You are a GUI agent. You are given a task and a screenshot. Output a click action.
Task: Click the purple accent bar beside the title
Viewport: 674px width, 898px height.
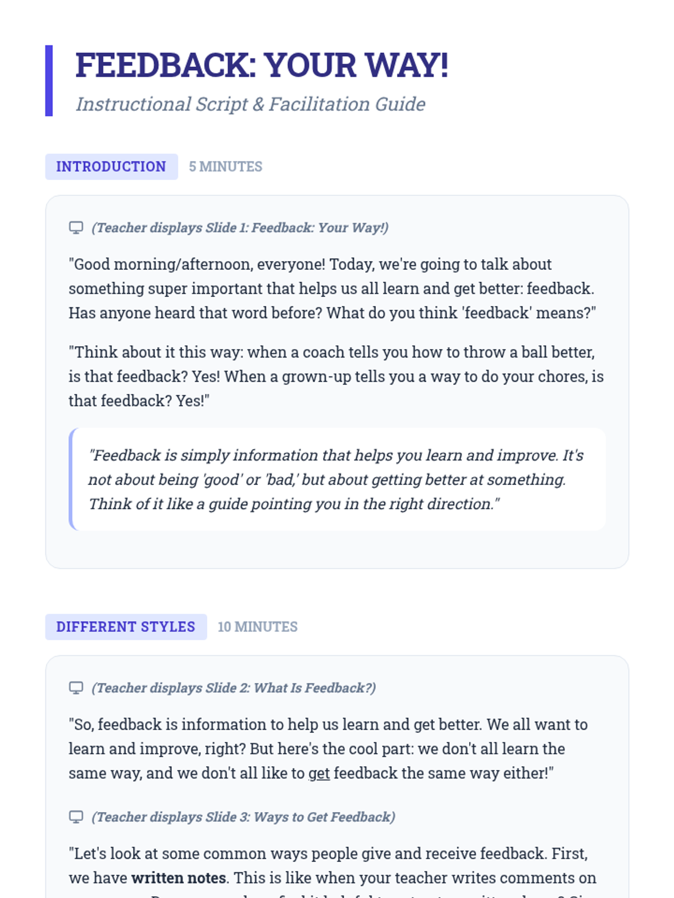(x=49, y=81)
